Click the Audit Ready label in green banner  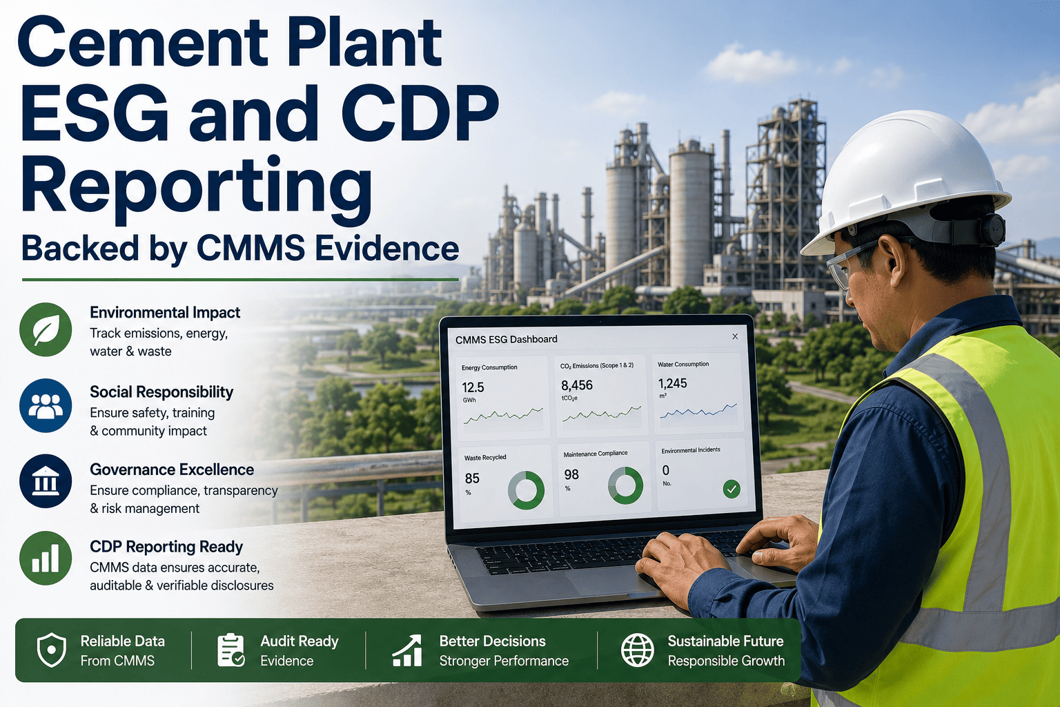pos(300,641)
